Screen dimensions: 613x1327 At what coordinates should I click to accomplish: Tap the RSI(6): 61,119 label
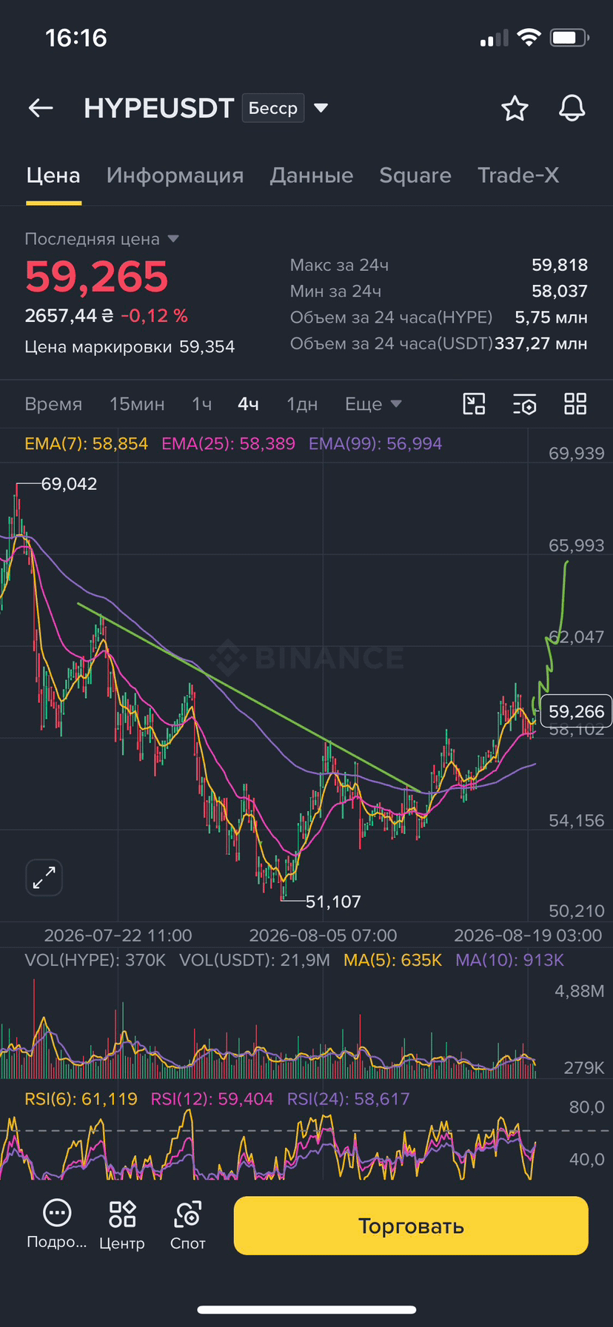[x=81, y=1099]
